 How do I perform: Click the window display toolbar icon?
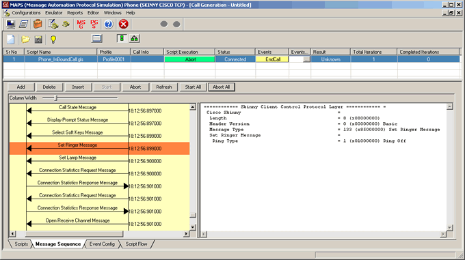tap(96, 38)
